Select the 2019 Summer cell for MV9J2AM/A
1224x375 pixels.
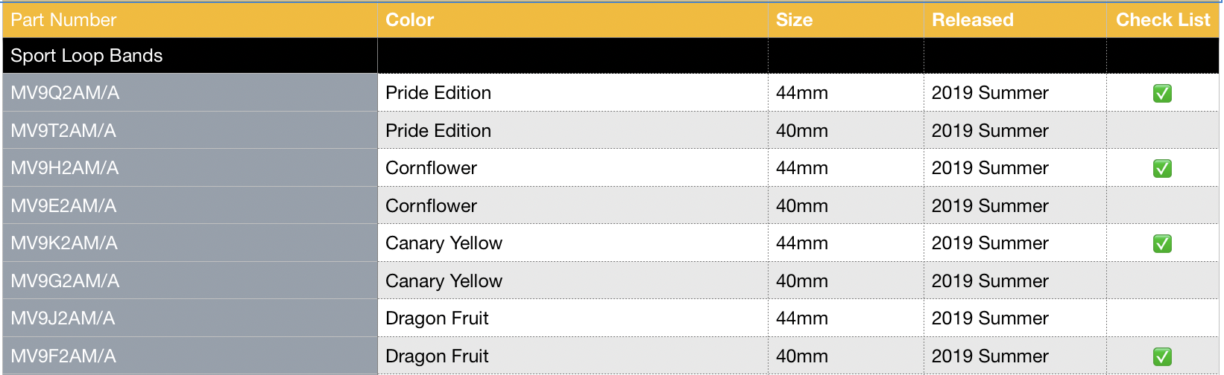point(989,318)
